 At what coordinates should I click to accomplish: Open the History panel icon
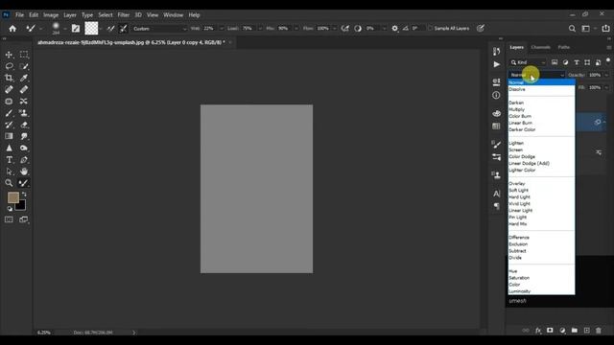[x=497, y=51]
